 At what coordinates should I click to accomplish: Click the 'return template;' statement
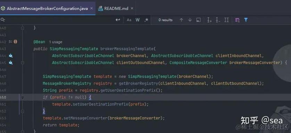click(x=61, y=125)
